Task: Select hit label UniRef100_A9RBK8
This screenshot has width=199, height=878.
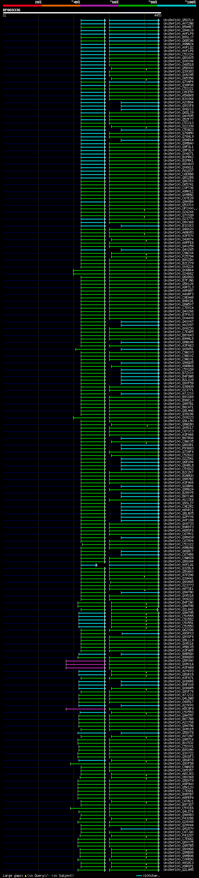Action: click(x=178, y=366)
